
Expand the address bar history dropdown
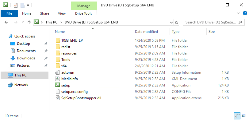[x=171, y=22]
